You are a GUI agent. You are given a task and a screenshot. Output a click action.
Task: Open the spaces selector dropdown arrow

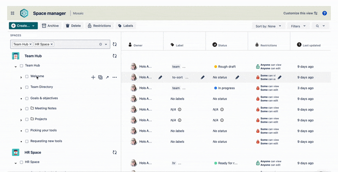[106, 44]
